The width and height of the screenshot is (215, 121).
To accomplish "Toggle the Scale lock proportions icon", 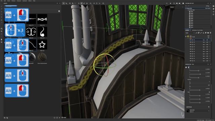I will click(209, 92).
